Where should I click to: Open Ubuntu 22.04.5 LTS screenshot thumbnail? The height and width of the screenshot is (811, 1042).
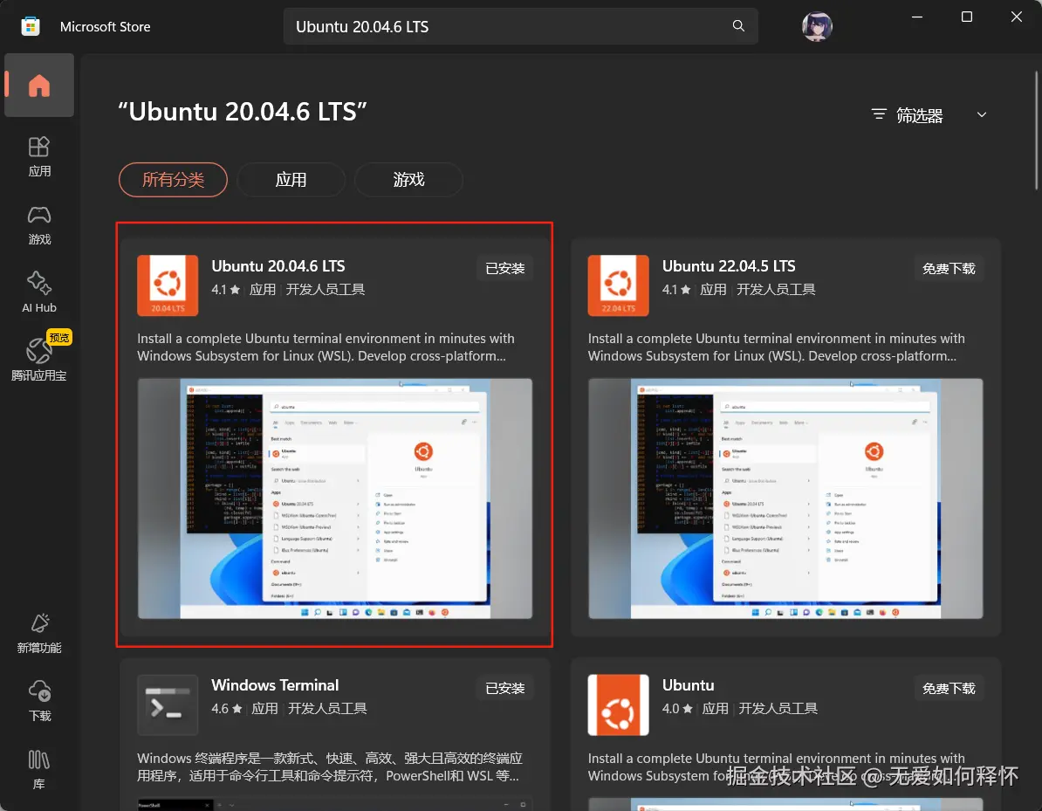785,498
